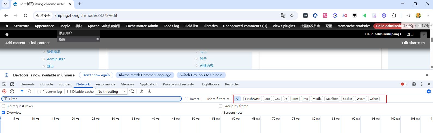Enable the Preserve log checkbox
This screenshot has height=133, width=433.
tap(39, 92)
